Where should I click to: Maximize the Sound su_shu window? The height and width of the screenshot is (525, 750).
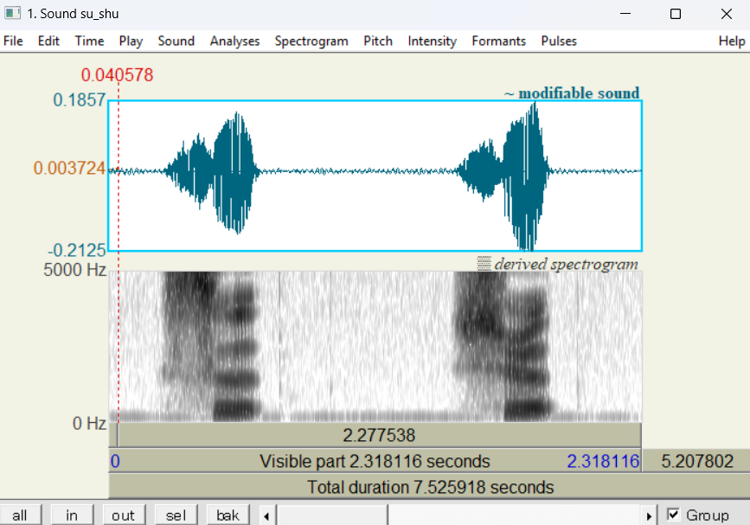[x=676, y=14]
